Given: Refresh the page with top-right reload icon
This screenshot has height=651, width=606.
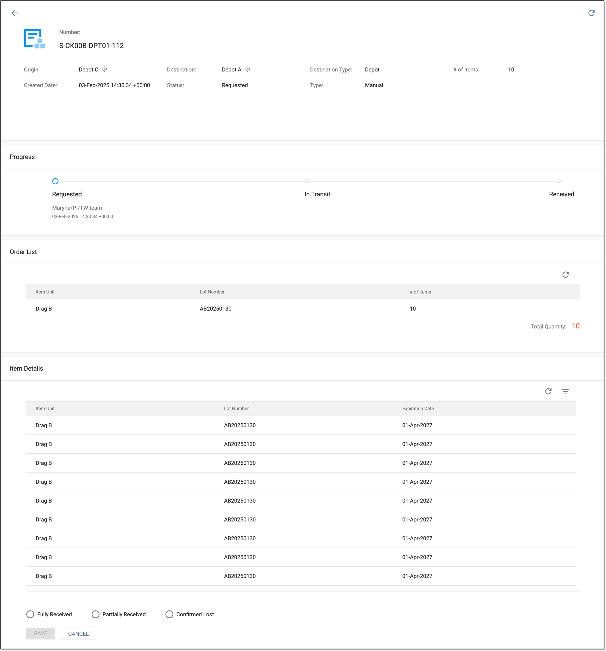Looking at the screenshot, I should point(591,13).
